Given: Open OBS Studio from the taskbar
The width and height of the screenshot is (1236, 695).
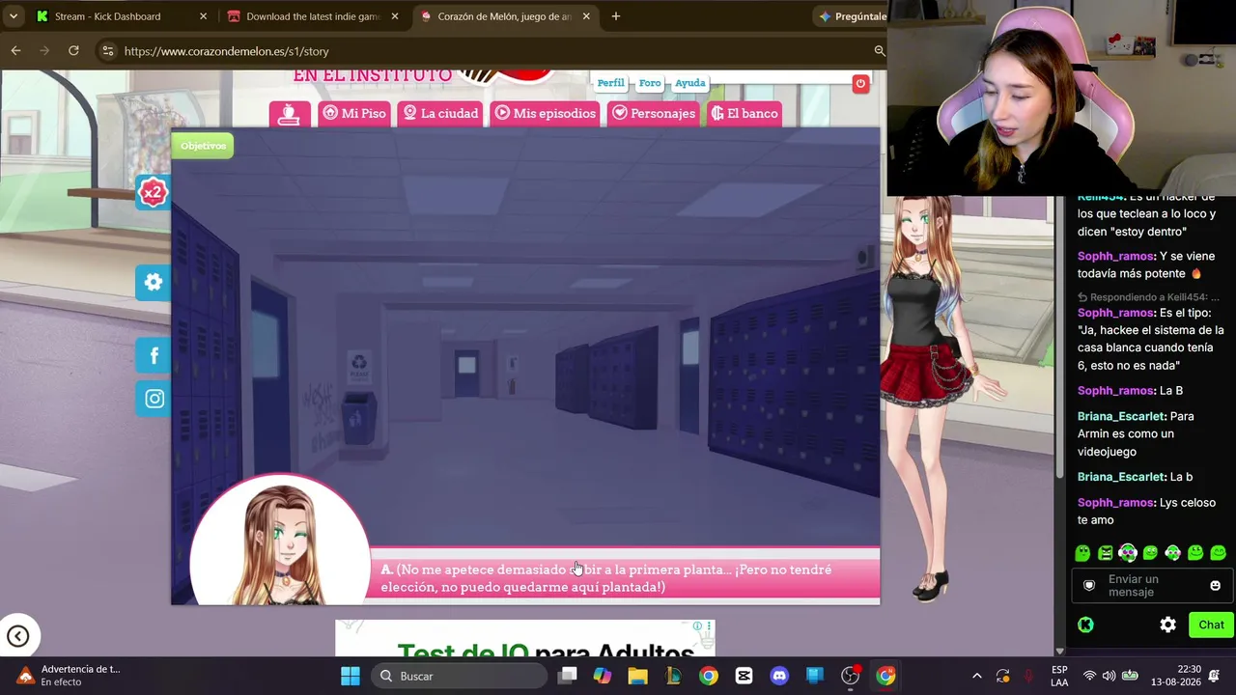Looking at the screenshot, I should [x=850, y=676].
